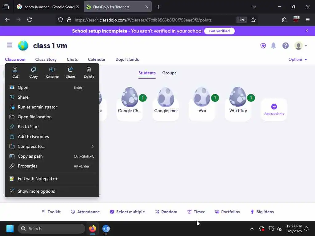The image size is (315, 236).
Task: Select Run as administrator
Action: [x=52, y=107]
